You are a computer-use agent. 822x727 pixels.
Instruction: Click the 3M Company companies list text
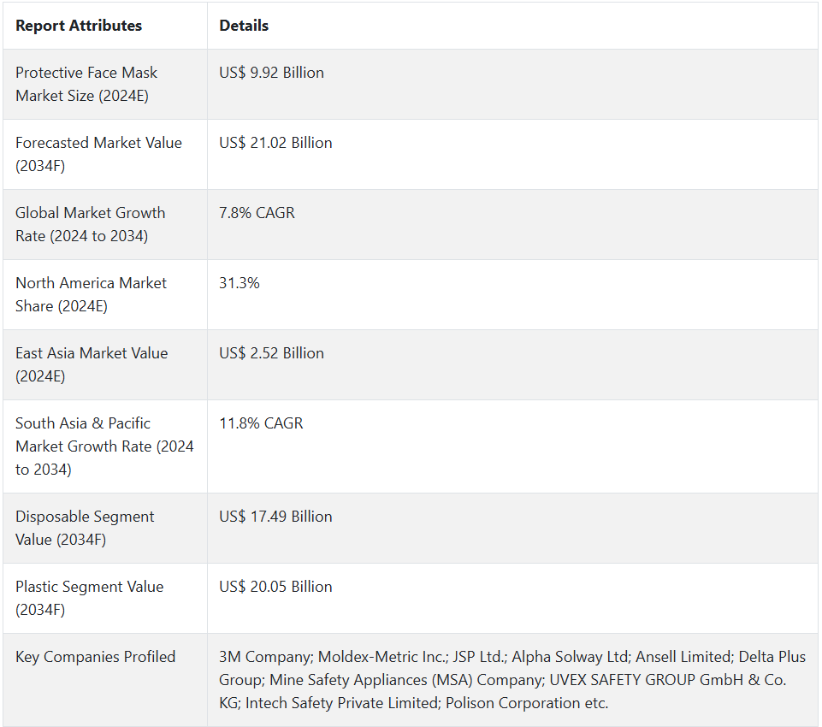click(512, 680)
